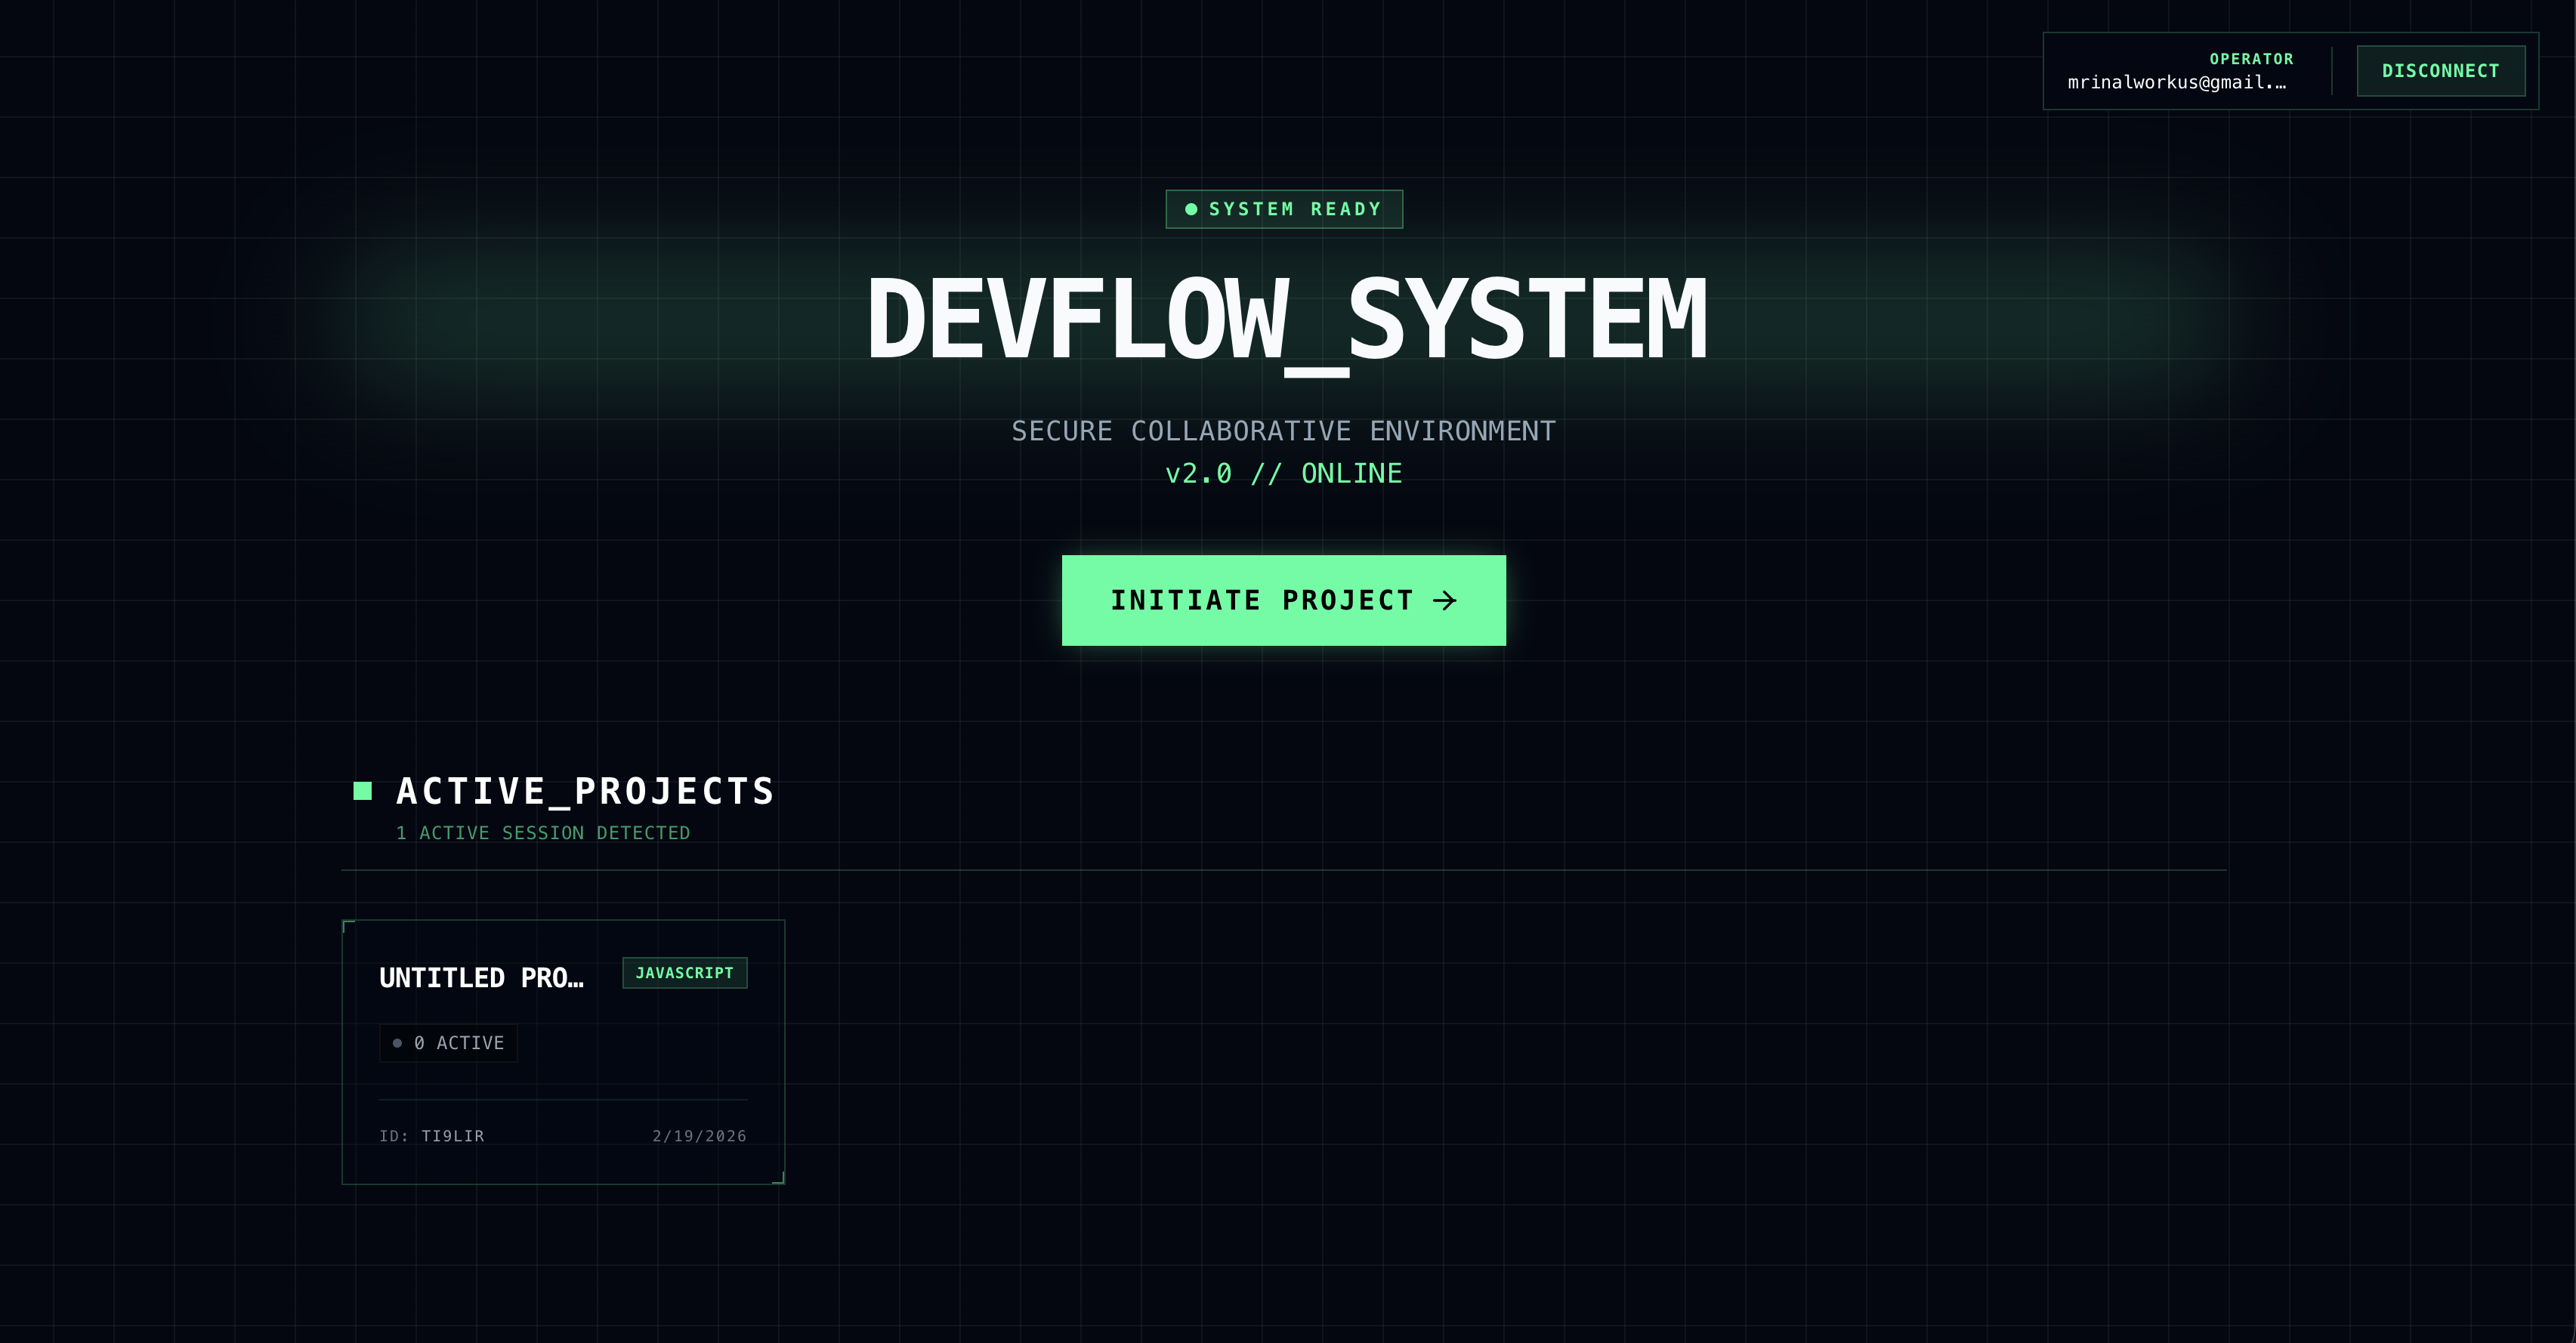The image size is (2576, 1343).
Task: Click the Secure Collaborative Environment subtitle
Action: pos(1283,431)
